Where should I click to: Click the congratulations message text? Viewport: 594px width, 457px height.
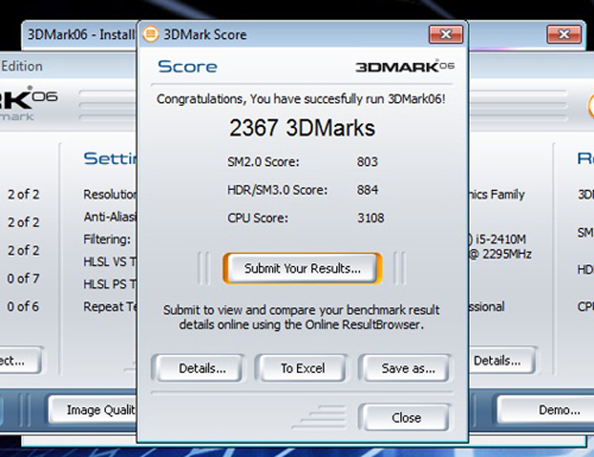click(301, 99)
